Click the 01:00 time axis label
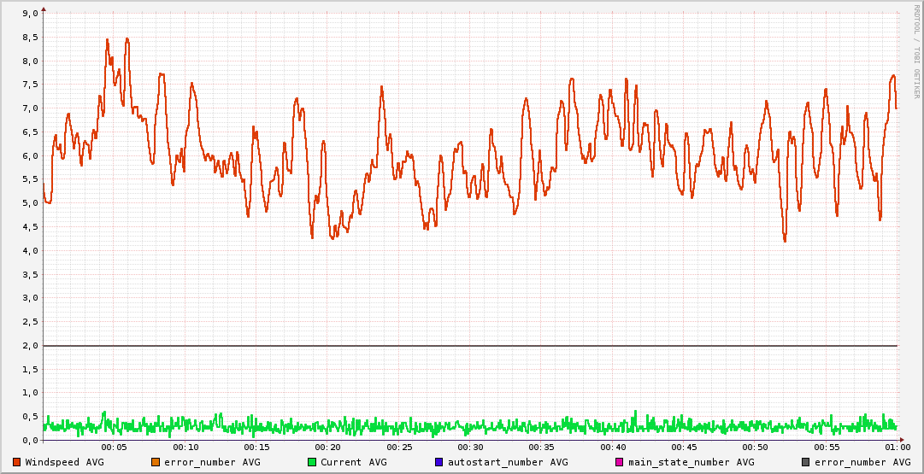924x474 pixels. pyautogui.click(x=897, y=447)
